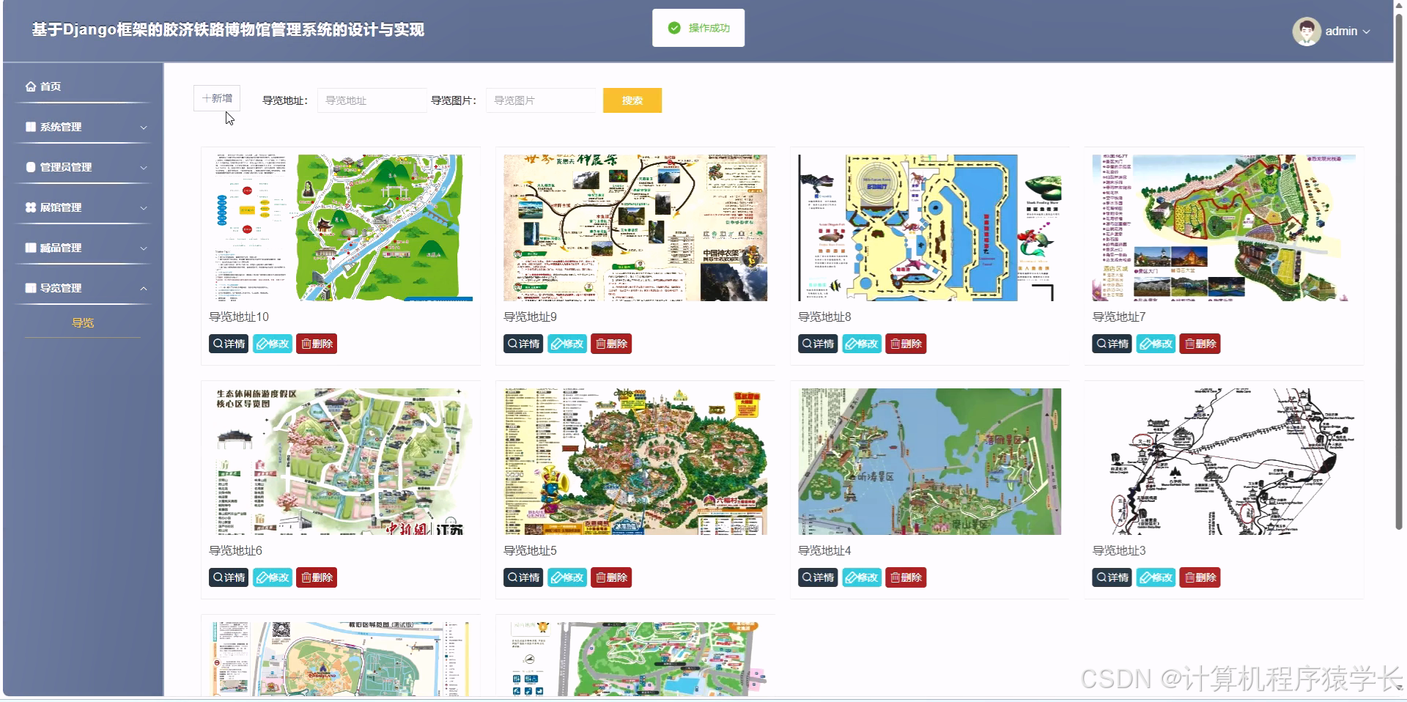Click the admin avatar image
The image size is (1407, 702).
click(1306, 31)
